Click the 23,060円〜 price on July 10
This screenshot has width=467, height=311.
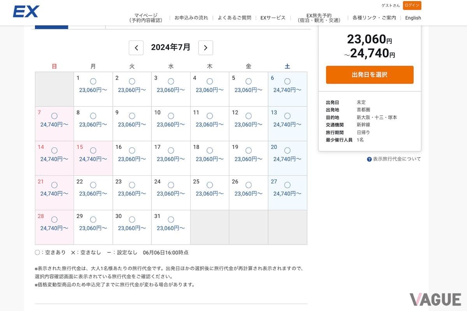[171, 124]
